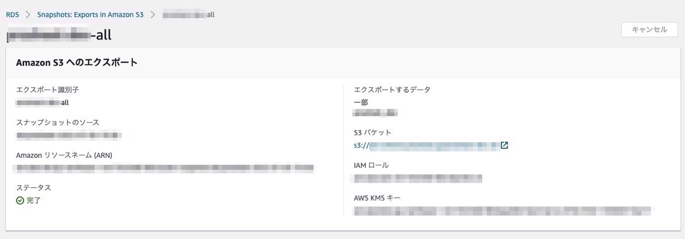Image resolution: width=685 pixels, height=239 pixels.
Task: Click the green checkmark status icon
Action: point(20,201)
